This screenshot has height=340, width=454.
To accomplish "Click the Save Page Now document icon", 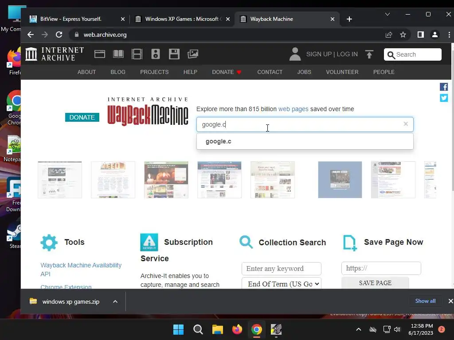I will 350,243.
